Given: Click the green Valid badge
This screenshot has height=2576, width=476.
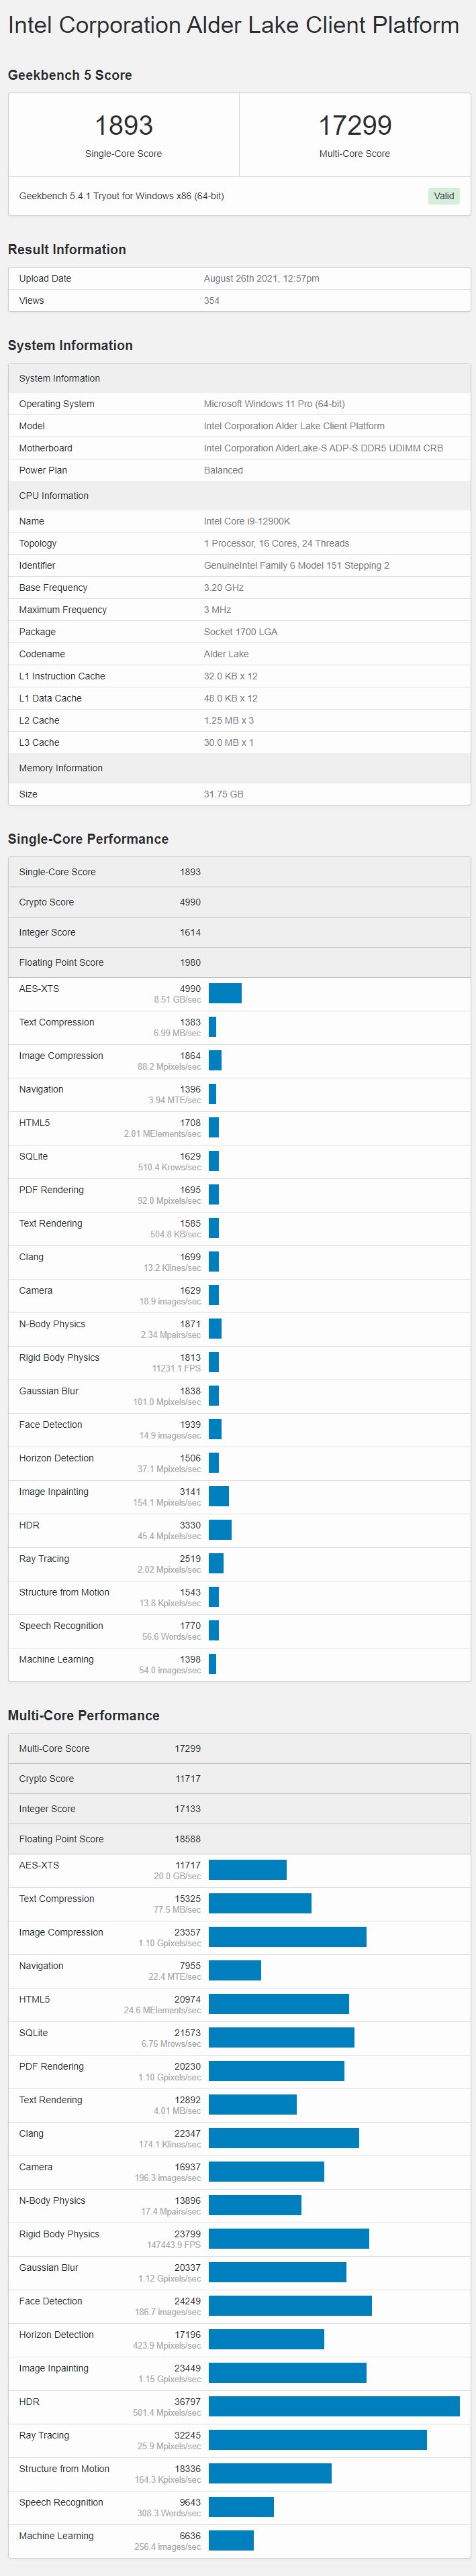Looking at the screenshot, I should tap(443, 196).
